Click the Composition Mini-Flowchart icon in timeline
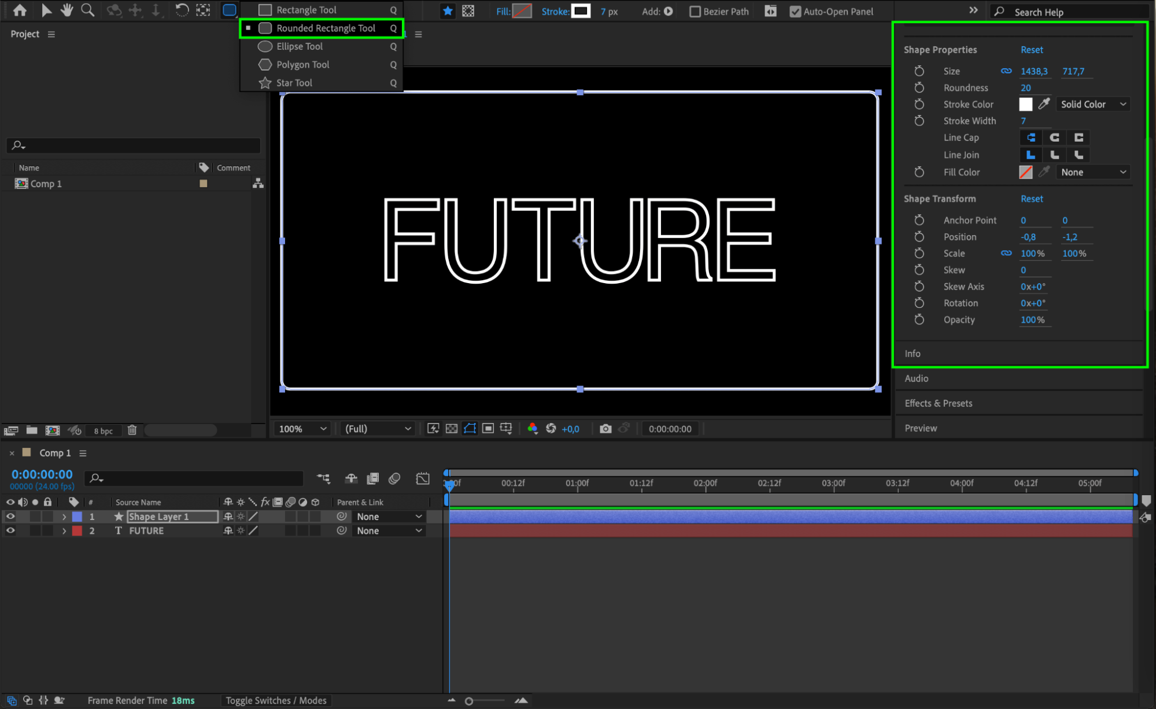This screenshot has width=1156, height=709. 323,478
